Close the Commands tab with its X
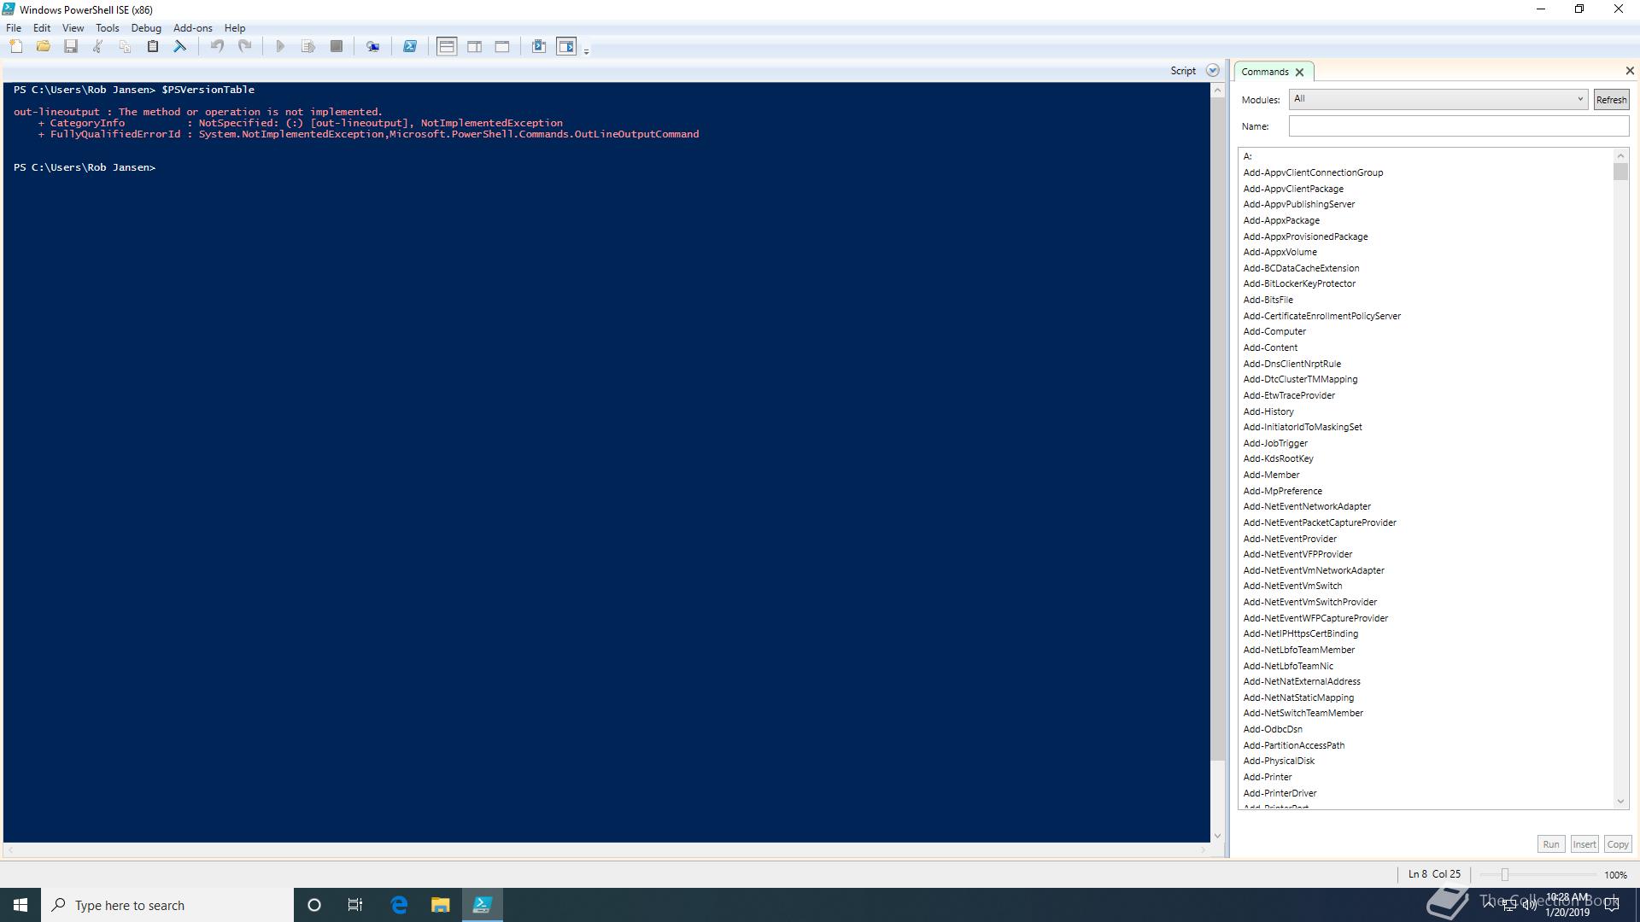1640x922 pixels. point(1299,72)
